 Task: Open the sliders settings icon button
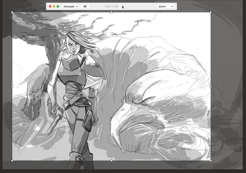(85, 6)
